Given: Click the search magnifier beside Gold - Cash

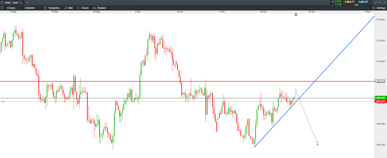Looking at the screenshot, I should 21,2.
